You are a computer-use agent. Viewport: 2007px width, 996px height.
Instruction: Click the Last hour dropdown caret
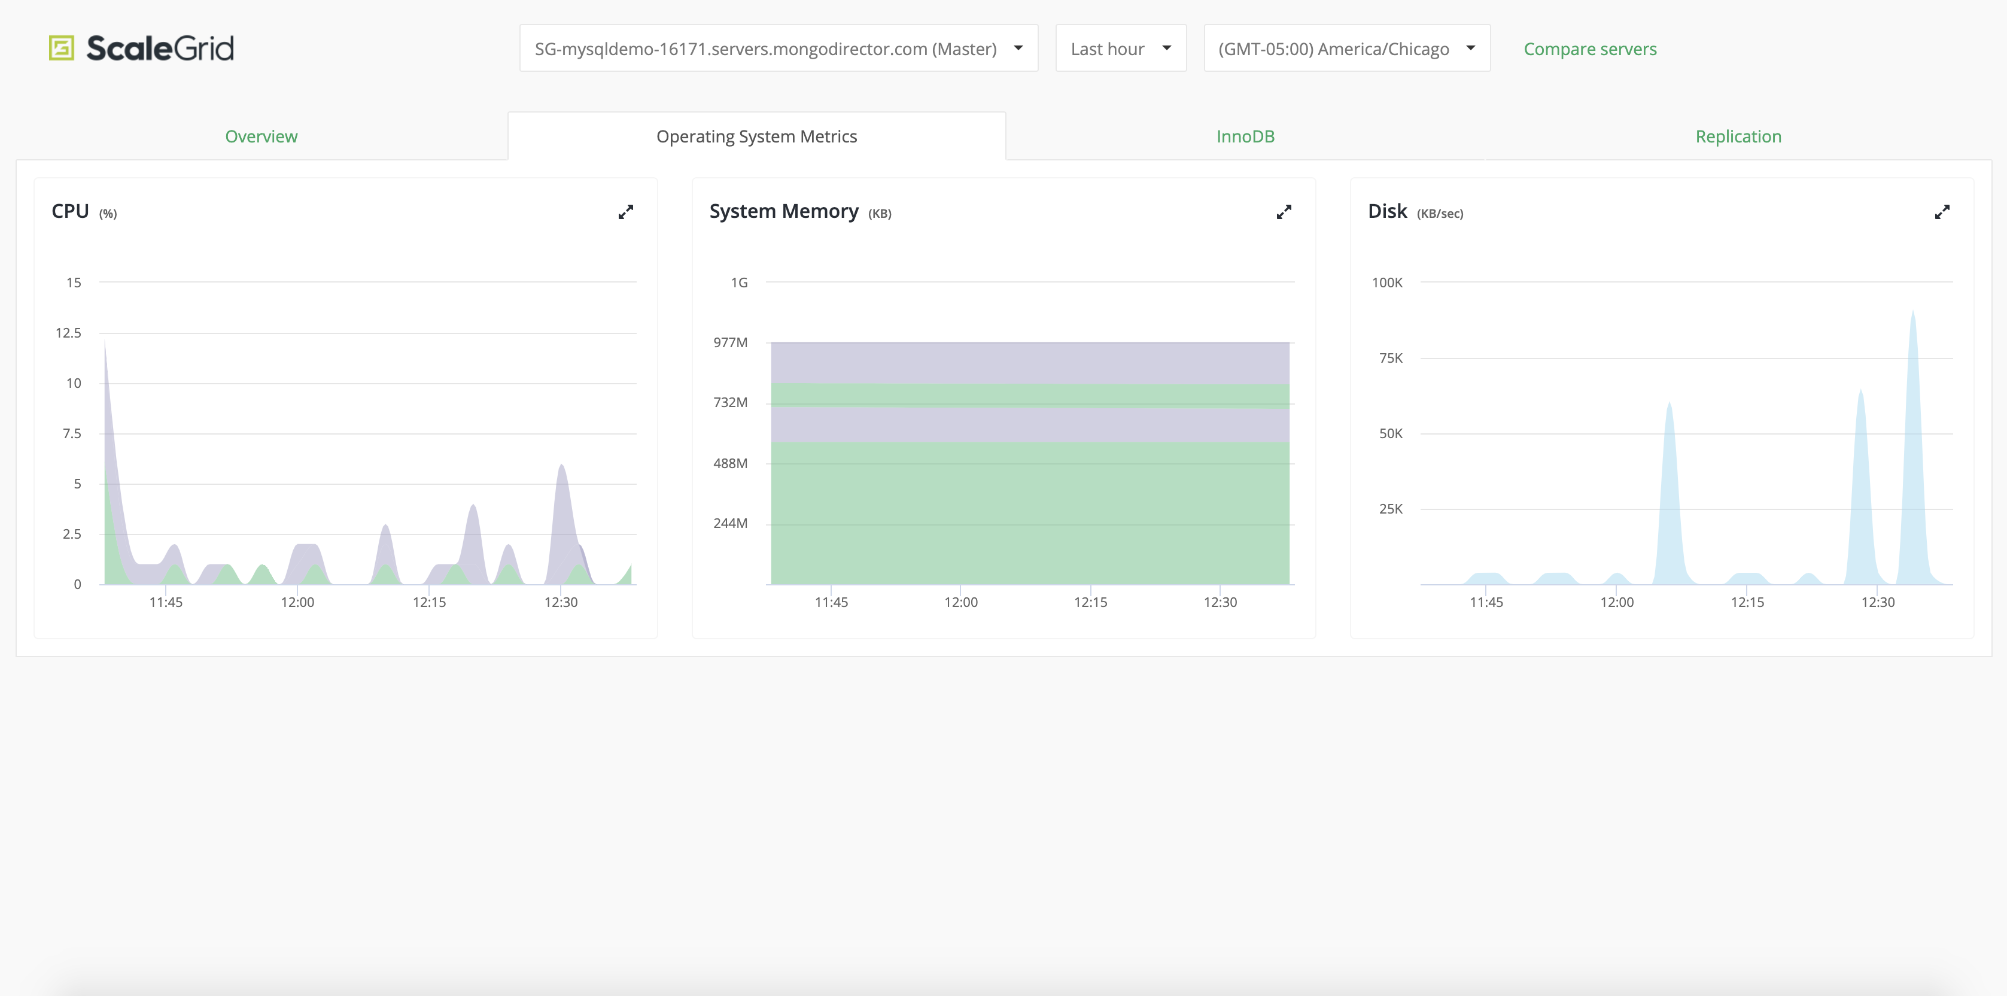coord(1166,48)
